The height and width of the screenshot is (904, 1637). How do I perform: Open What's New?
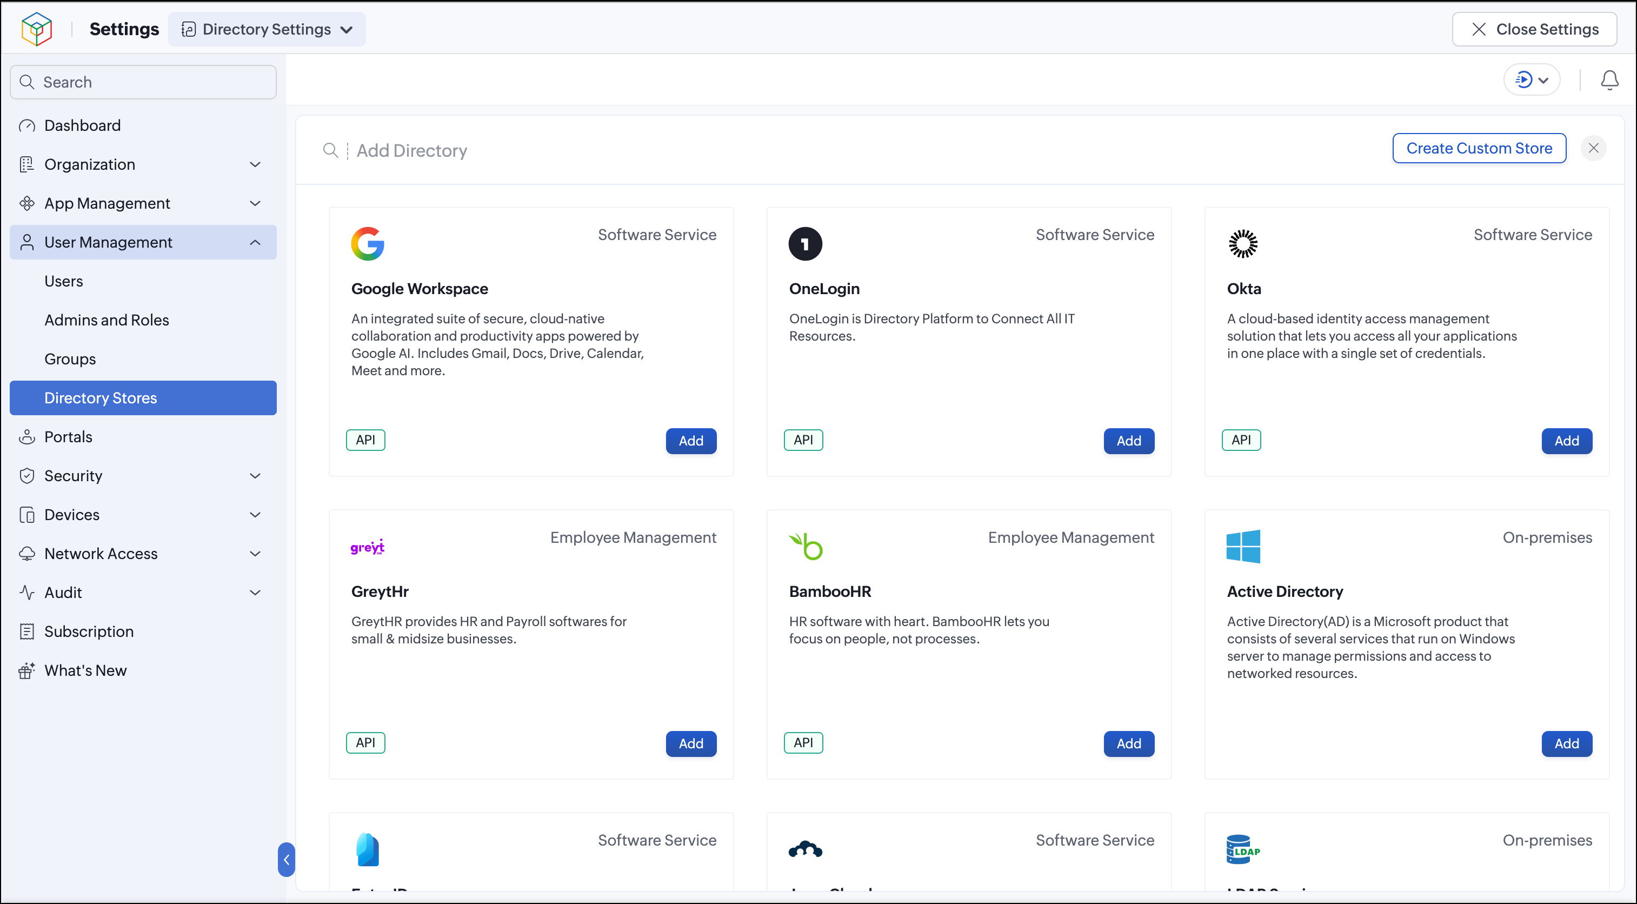[x=143, y=670]
